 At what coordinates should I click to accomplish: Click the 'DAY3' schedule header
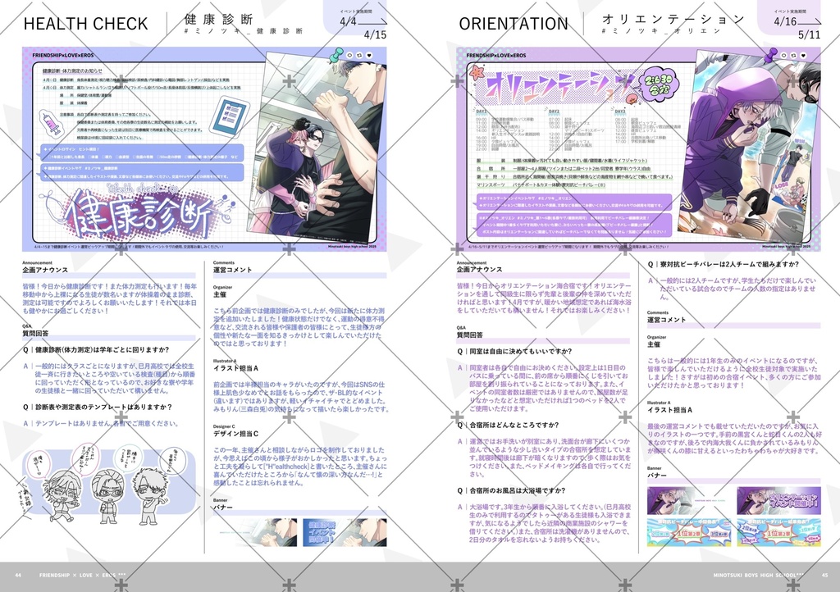(620, 112)
